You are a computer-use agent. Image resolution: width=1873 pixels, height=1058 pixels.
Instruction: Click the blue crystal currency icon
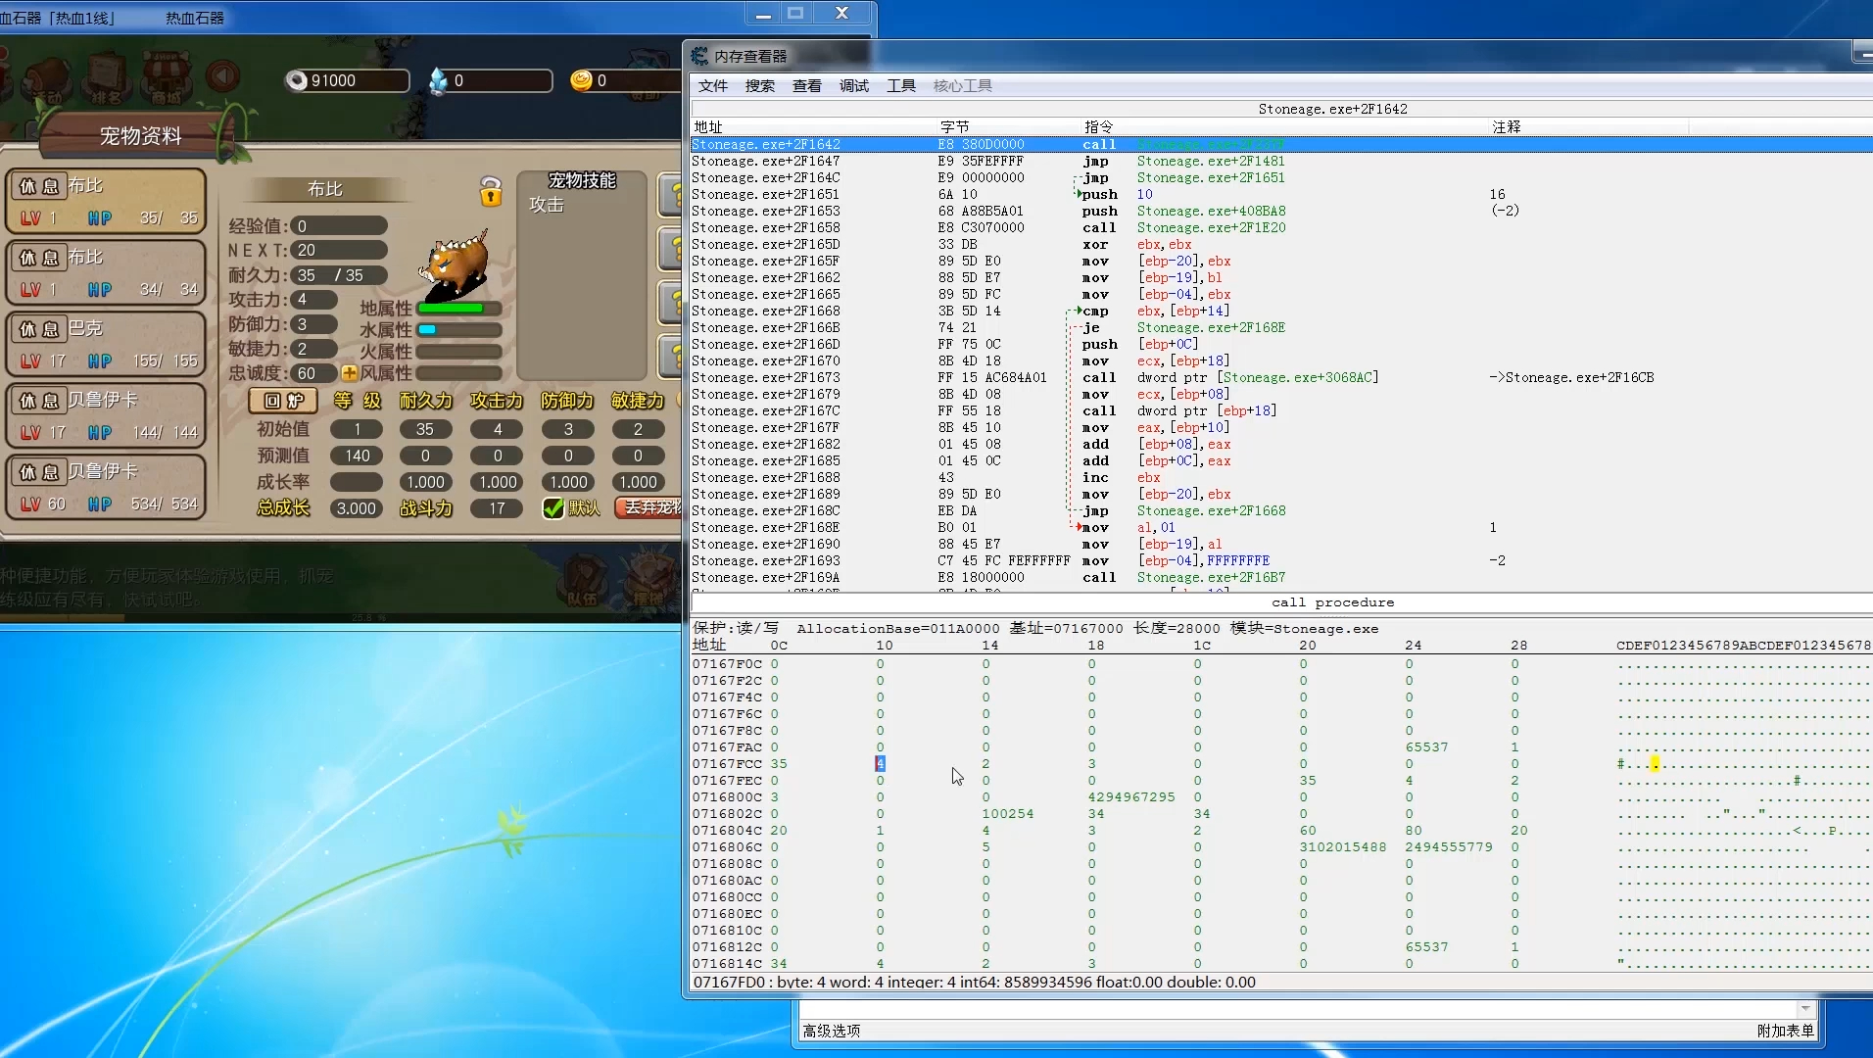tap(438, 80)
